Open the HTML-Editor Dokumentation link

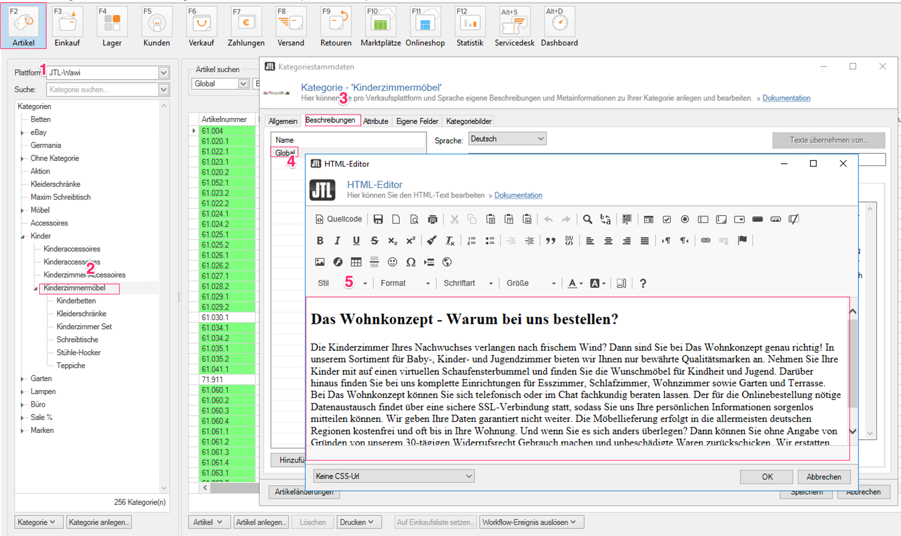pos(518,195)
